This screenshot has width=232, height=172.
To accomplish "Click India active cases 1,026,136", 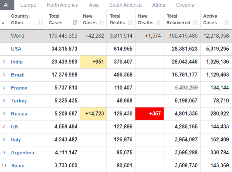I will tap(217, 62).
